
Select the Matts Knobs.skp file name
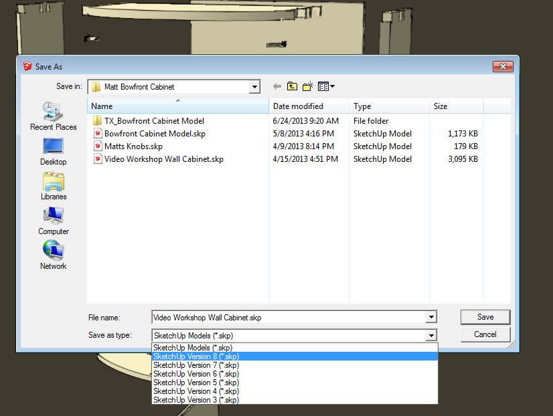pyautogui.click(x=133, y=146)
